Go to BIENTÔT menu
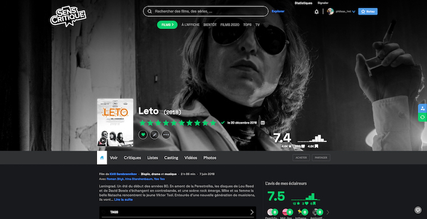The image size is (427, 219). [x=210, y=25]
